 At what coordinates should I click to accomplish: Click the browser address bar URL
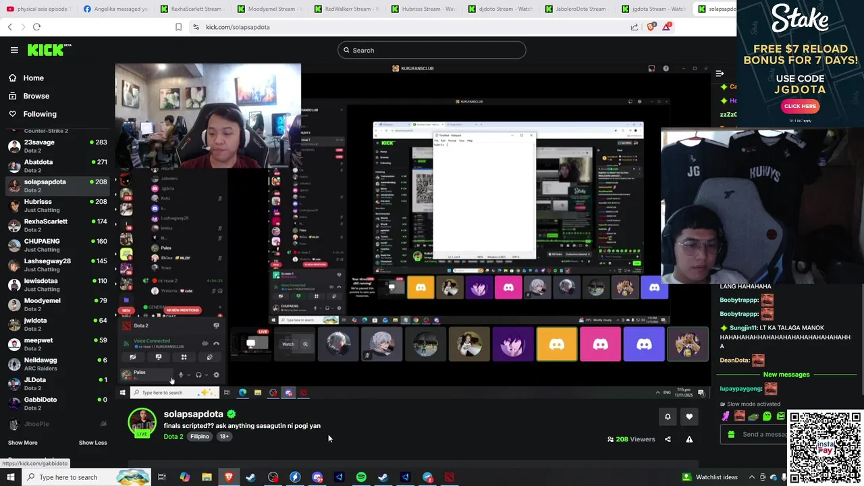pos(238,27)
